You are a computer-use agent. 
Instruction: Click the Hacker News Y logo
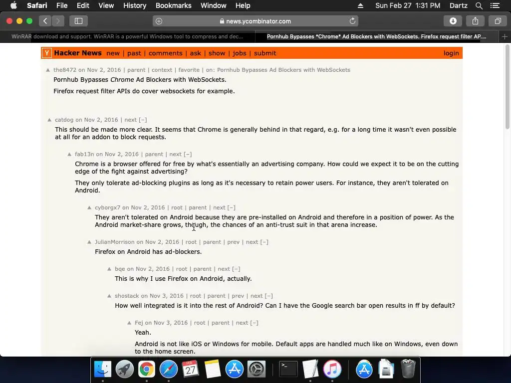(46, 53)
